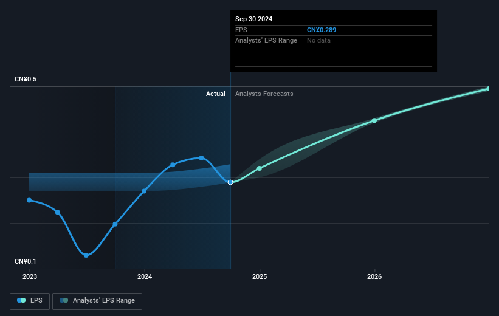
Task: Click the highlighted Sep 30 2024 data point
Action: (x=230, y=182)
